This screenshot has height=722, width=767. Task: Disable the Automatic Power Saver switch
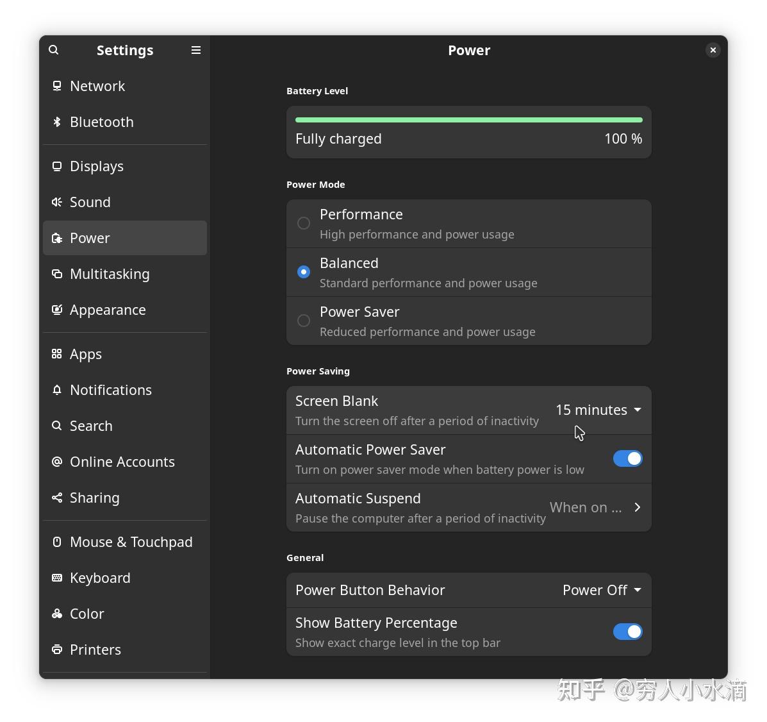[x=627, y=458]
